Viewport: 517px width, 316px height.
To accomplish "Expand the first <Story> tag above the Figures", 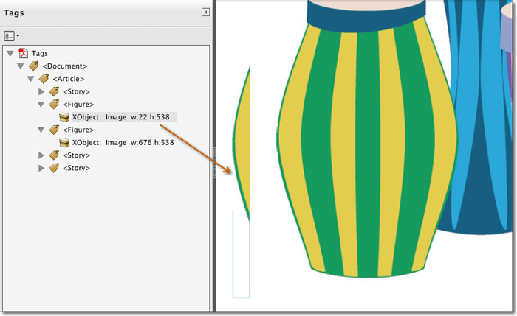I will (x=41, y=91).
